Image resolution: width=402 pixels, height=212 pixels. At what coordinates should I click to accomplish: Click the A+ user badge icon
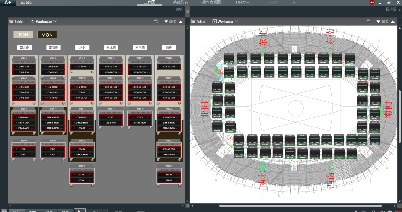(x=372, y=2)
